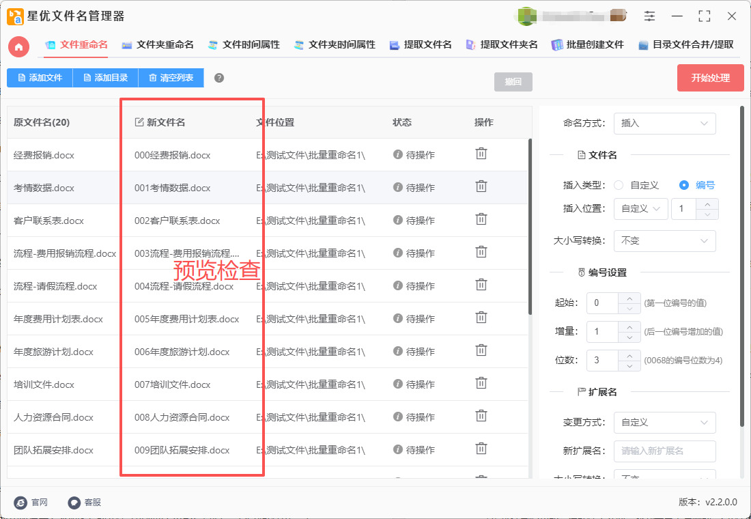Select the 编号 insert type radio button

(x=684, y=185)
